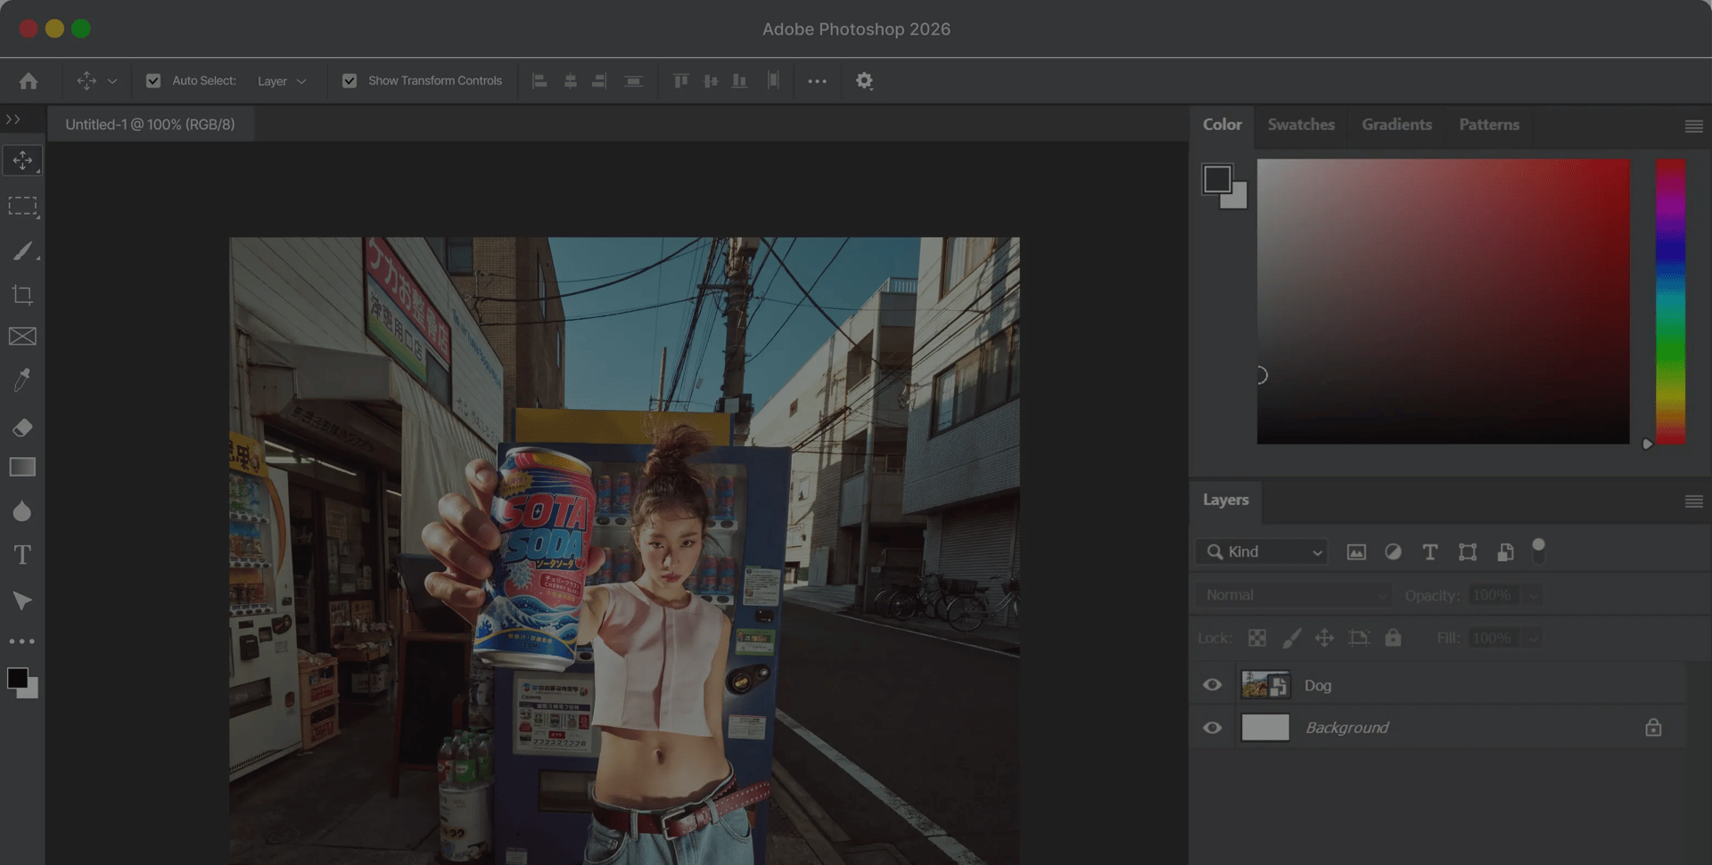Viewport: 1712px width, 865px height.
Task: Select the Background layer thumbnail
Action: point(1265,728)
